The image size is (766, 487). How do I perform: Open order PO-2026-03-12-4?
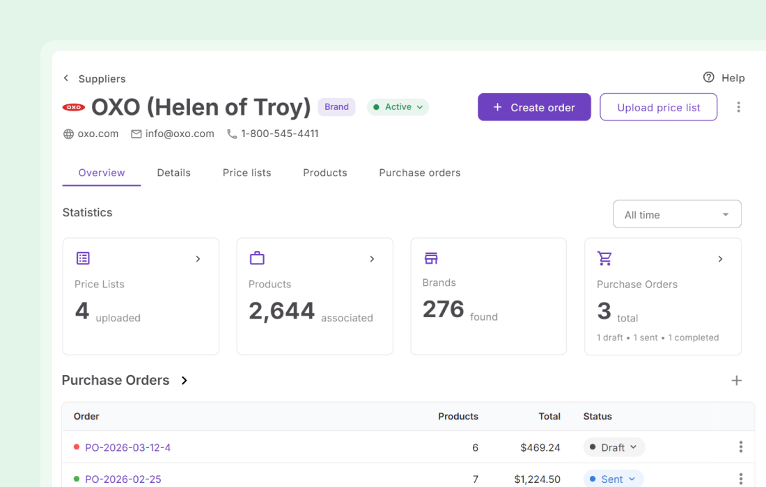click(x=129, y=447)
